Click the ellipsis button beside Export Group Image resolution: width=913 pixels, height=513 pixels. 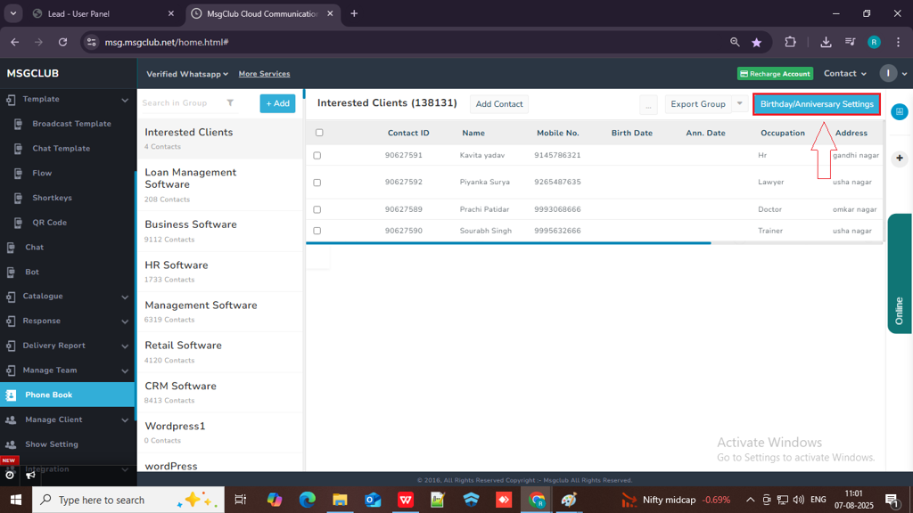[648, 105]
